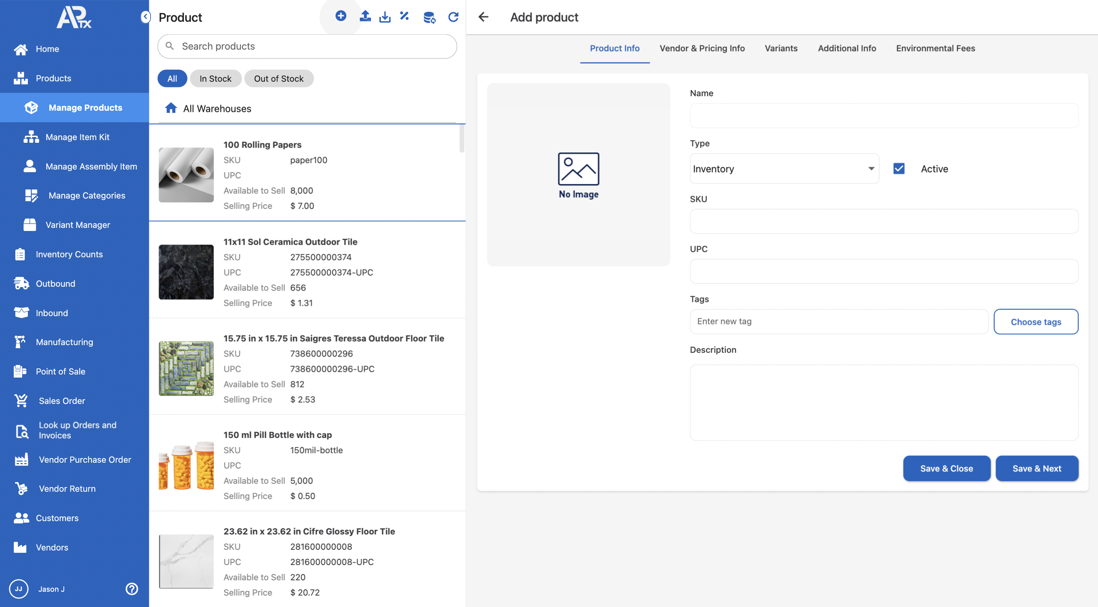1098x607 pixels.
Task: Uncheck the Active checkbox
Action: (899, 169)
